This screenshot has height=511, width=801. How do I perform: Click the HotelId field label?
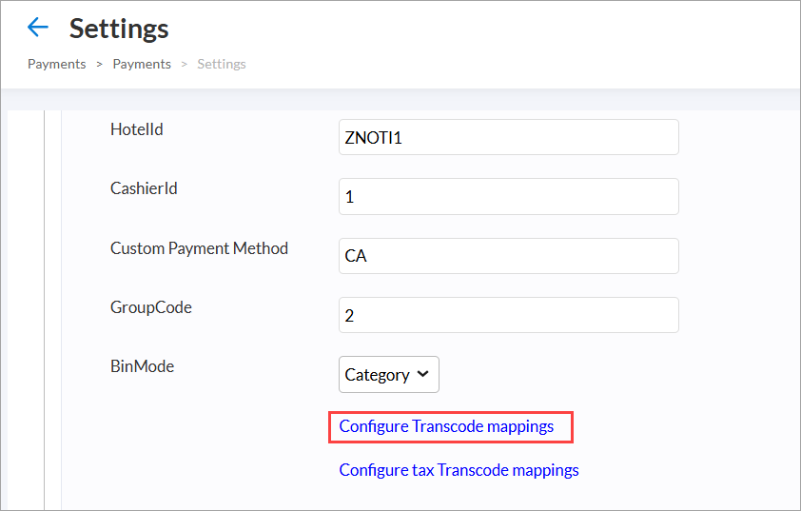coord(136,129)
